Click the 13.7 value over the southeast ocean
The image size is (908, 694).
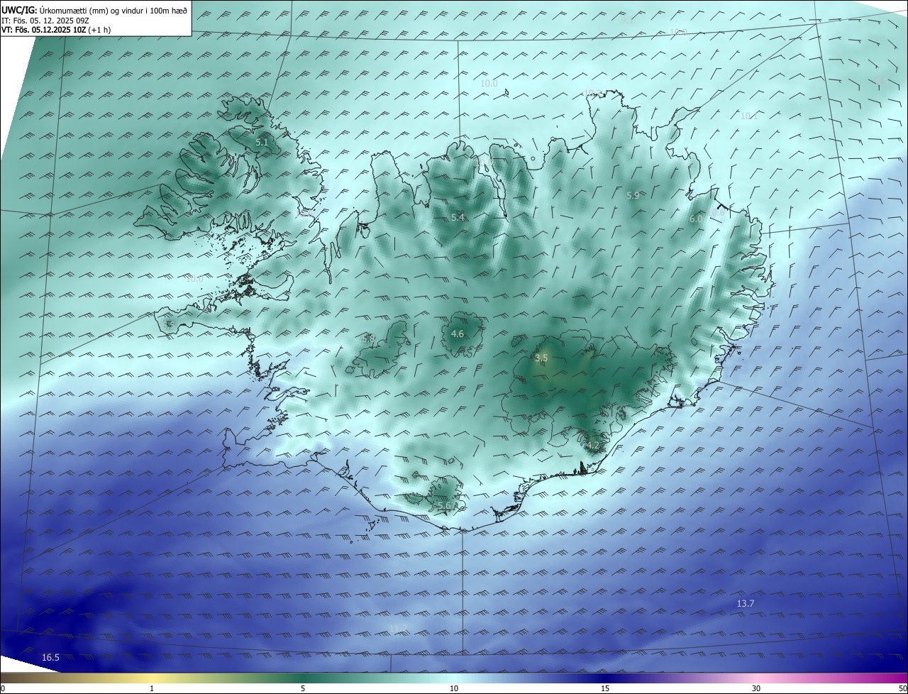pos(746,604)
